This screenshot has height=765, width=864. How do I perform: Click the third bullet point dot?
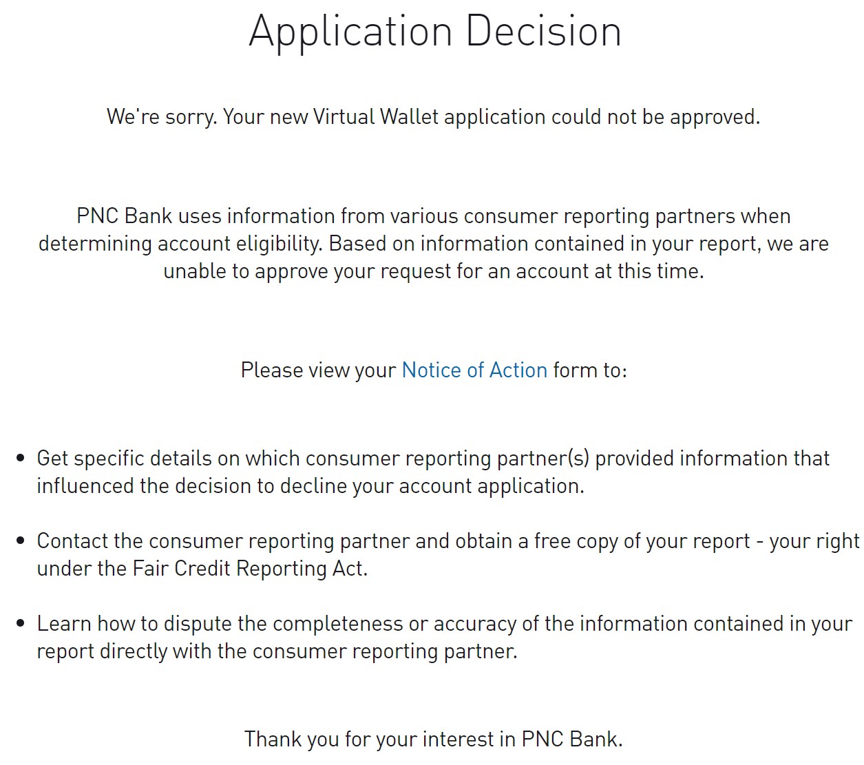[21, 623]
